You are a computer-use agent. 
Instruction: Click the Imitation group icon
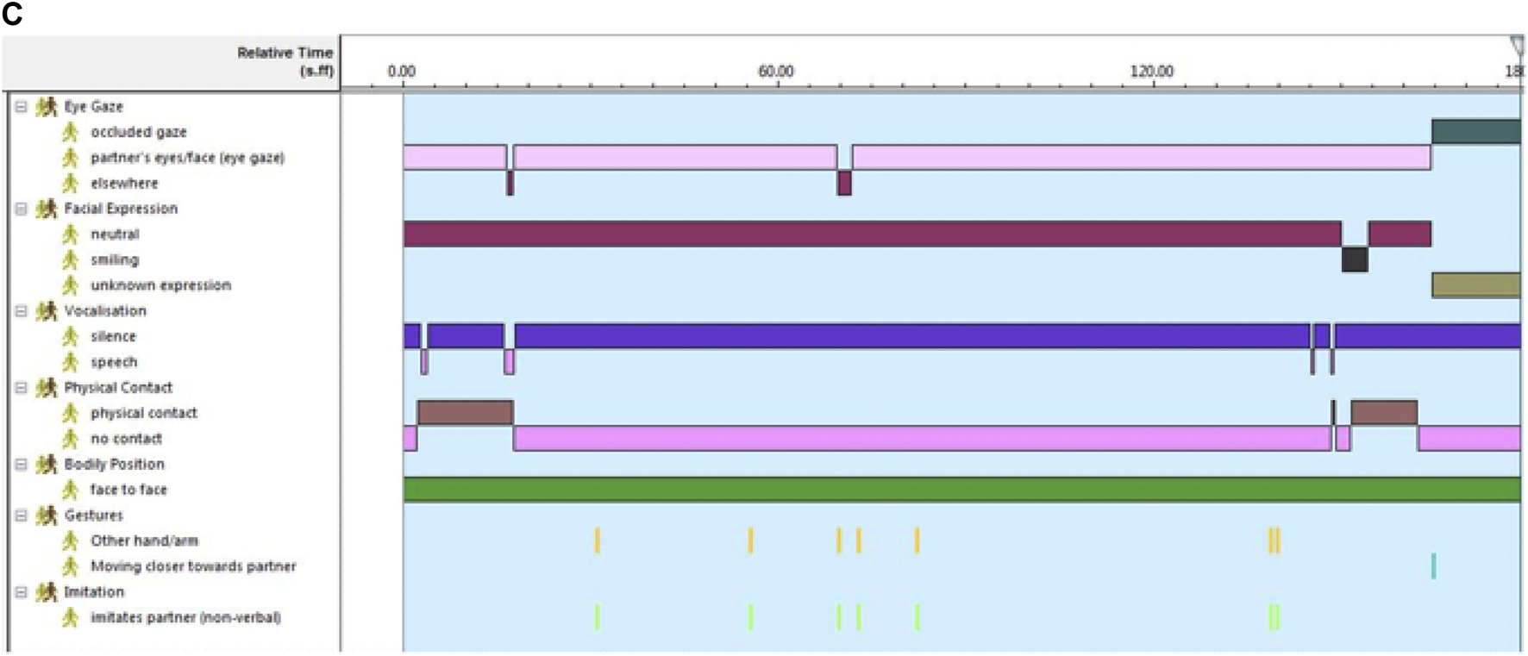click(x=47, y=592)
